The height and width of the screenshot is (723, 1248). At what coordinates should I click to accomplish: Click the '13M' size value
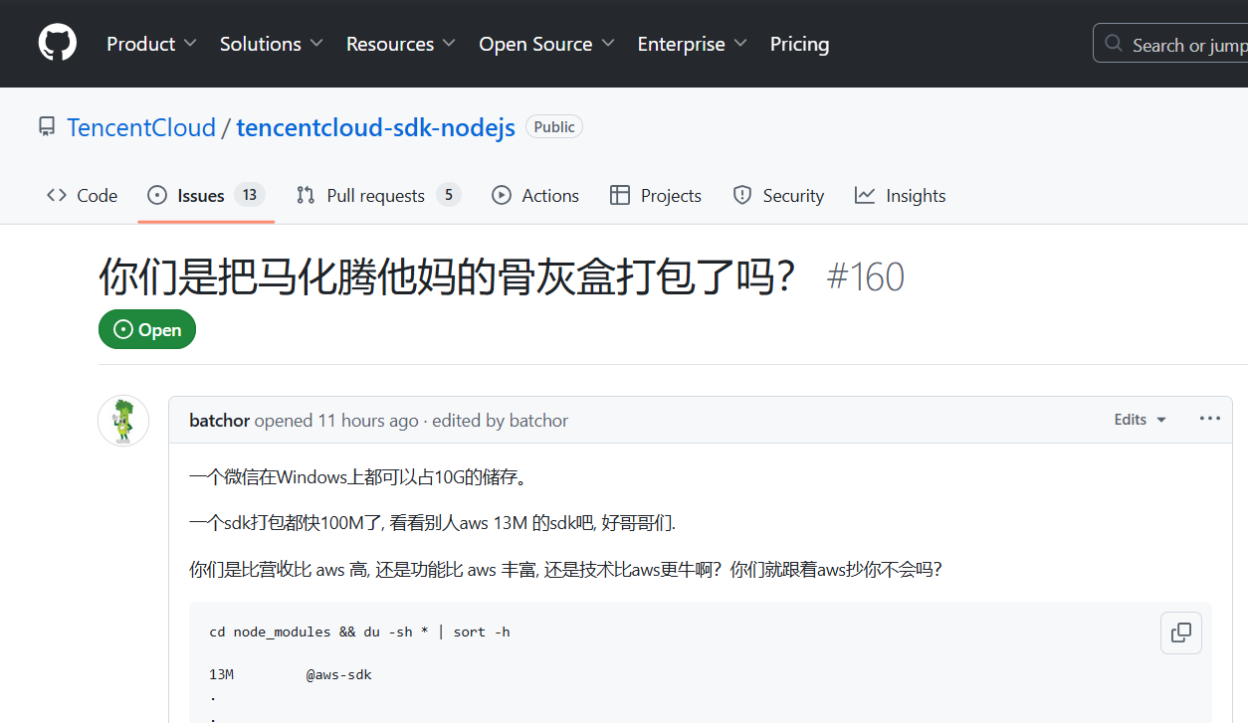click(x=221, y=674)
